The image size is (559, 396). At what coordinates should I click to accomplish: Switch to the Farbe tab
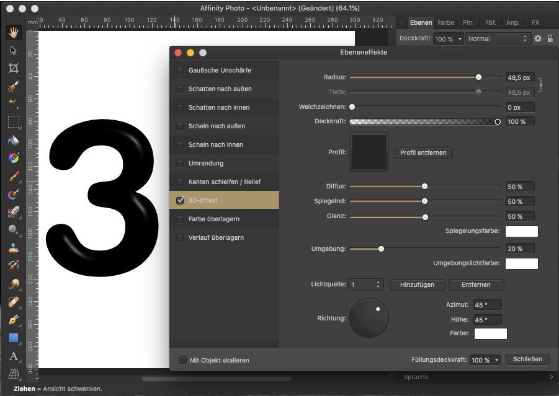pyautogui.click(x=445, y=22)
